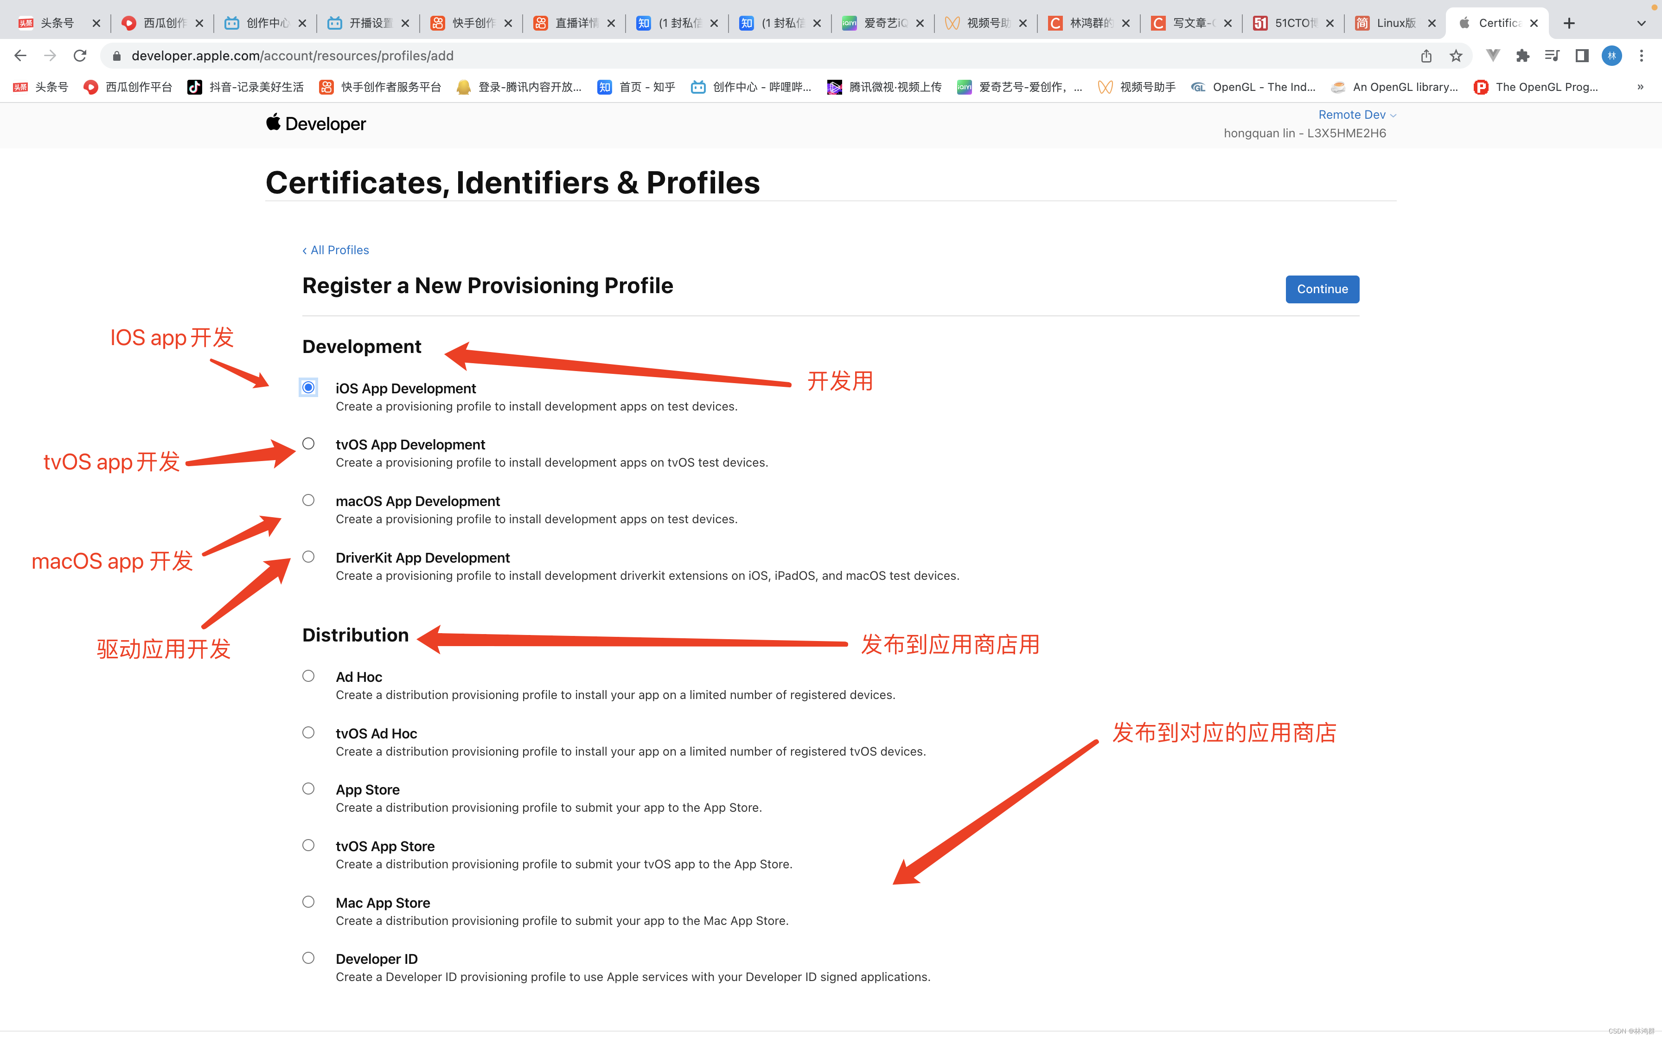The width and height of the screenshot is (1662, 1039).
Task: Open The OpenGL Prog... bookmark
Action: pos(1536,87)
